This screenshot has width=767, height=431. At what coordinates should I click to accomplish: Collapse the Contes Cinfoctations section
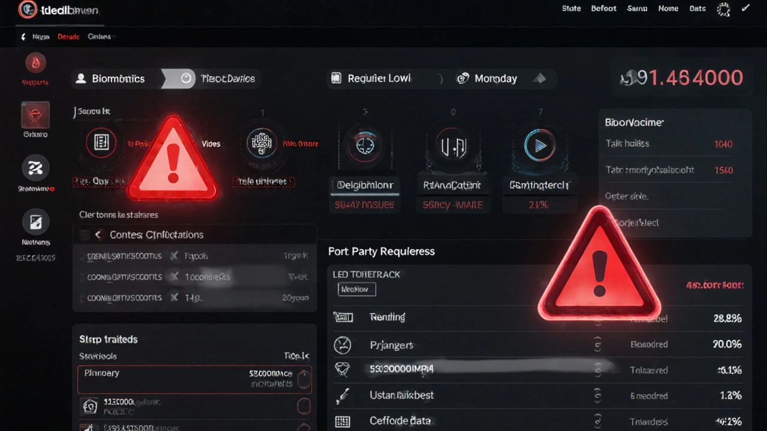(98, 235)
